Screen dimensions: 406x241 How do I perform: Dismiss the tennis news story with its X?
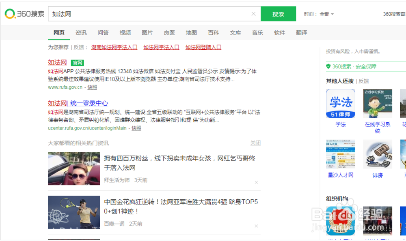click(256, 226)
